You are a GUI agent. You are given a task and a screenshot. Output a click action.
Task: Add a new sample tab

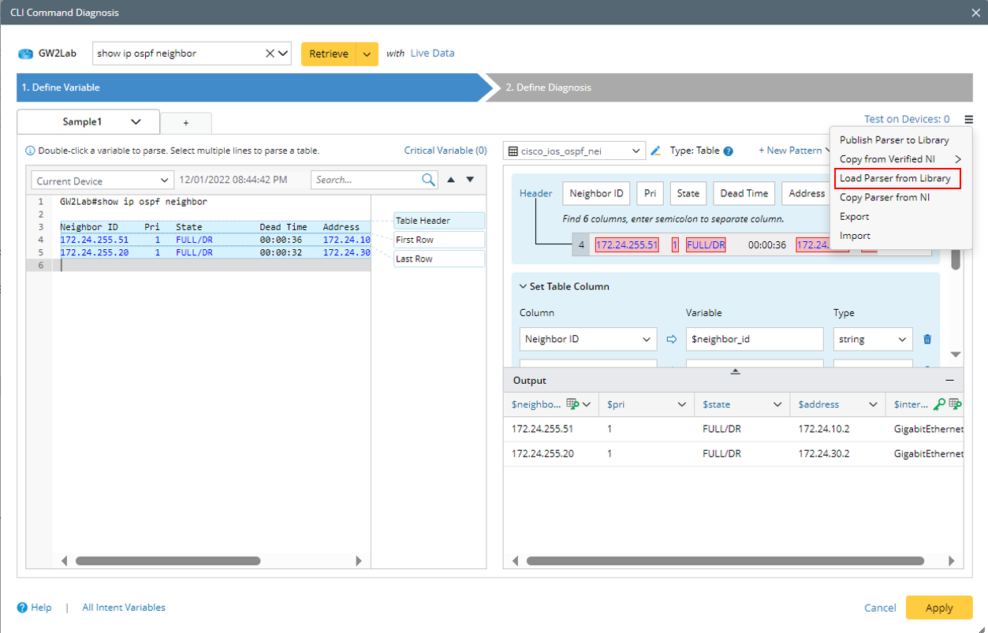click(x=186, y=123)
